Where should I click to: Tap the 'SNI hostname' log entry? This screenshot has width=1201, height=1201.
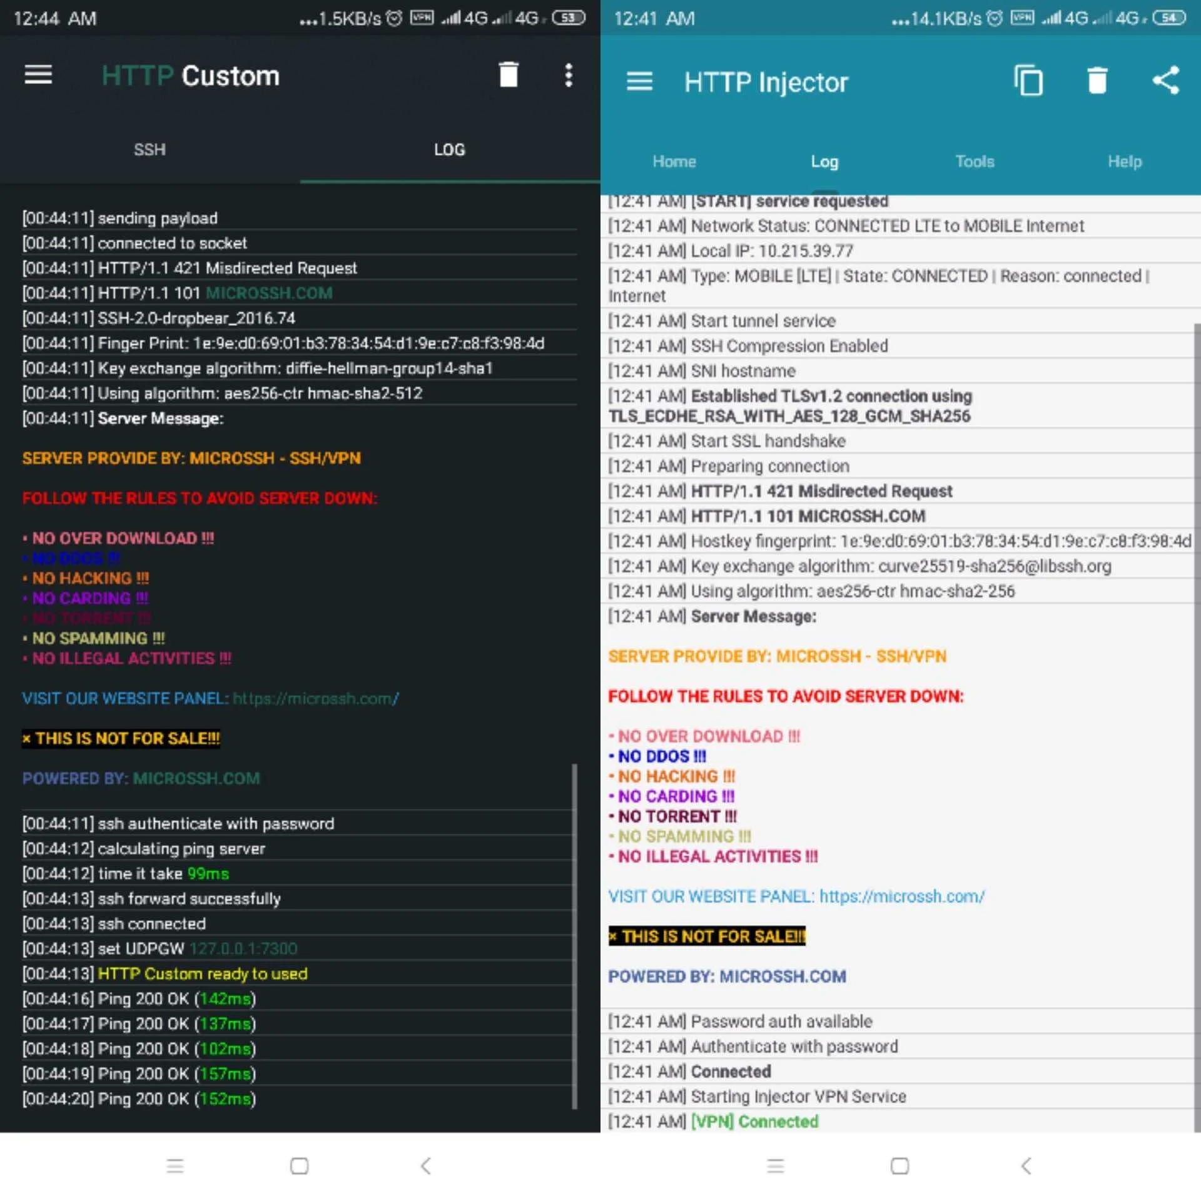point(702,371)
